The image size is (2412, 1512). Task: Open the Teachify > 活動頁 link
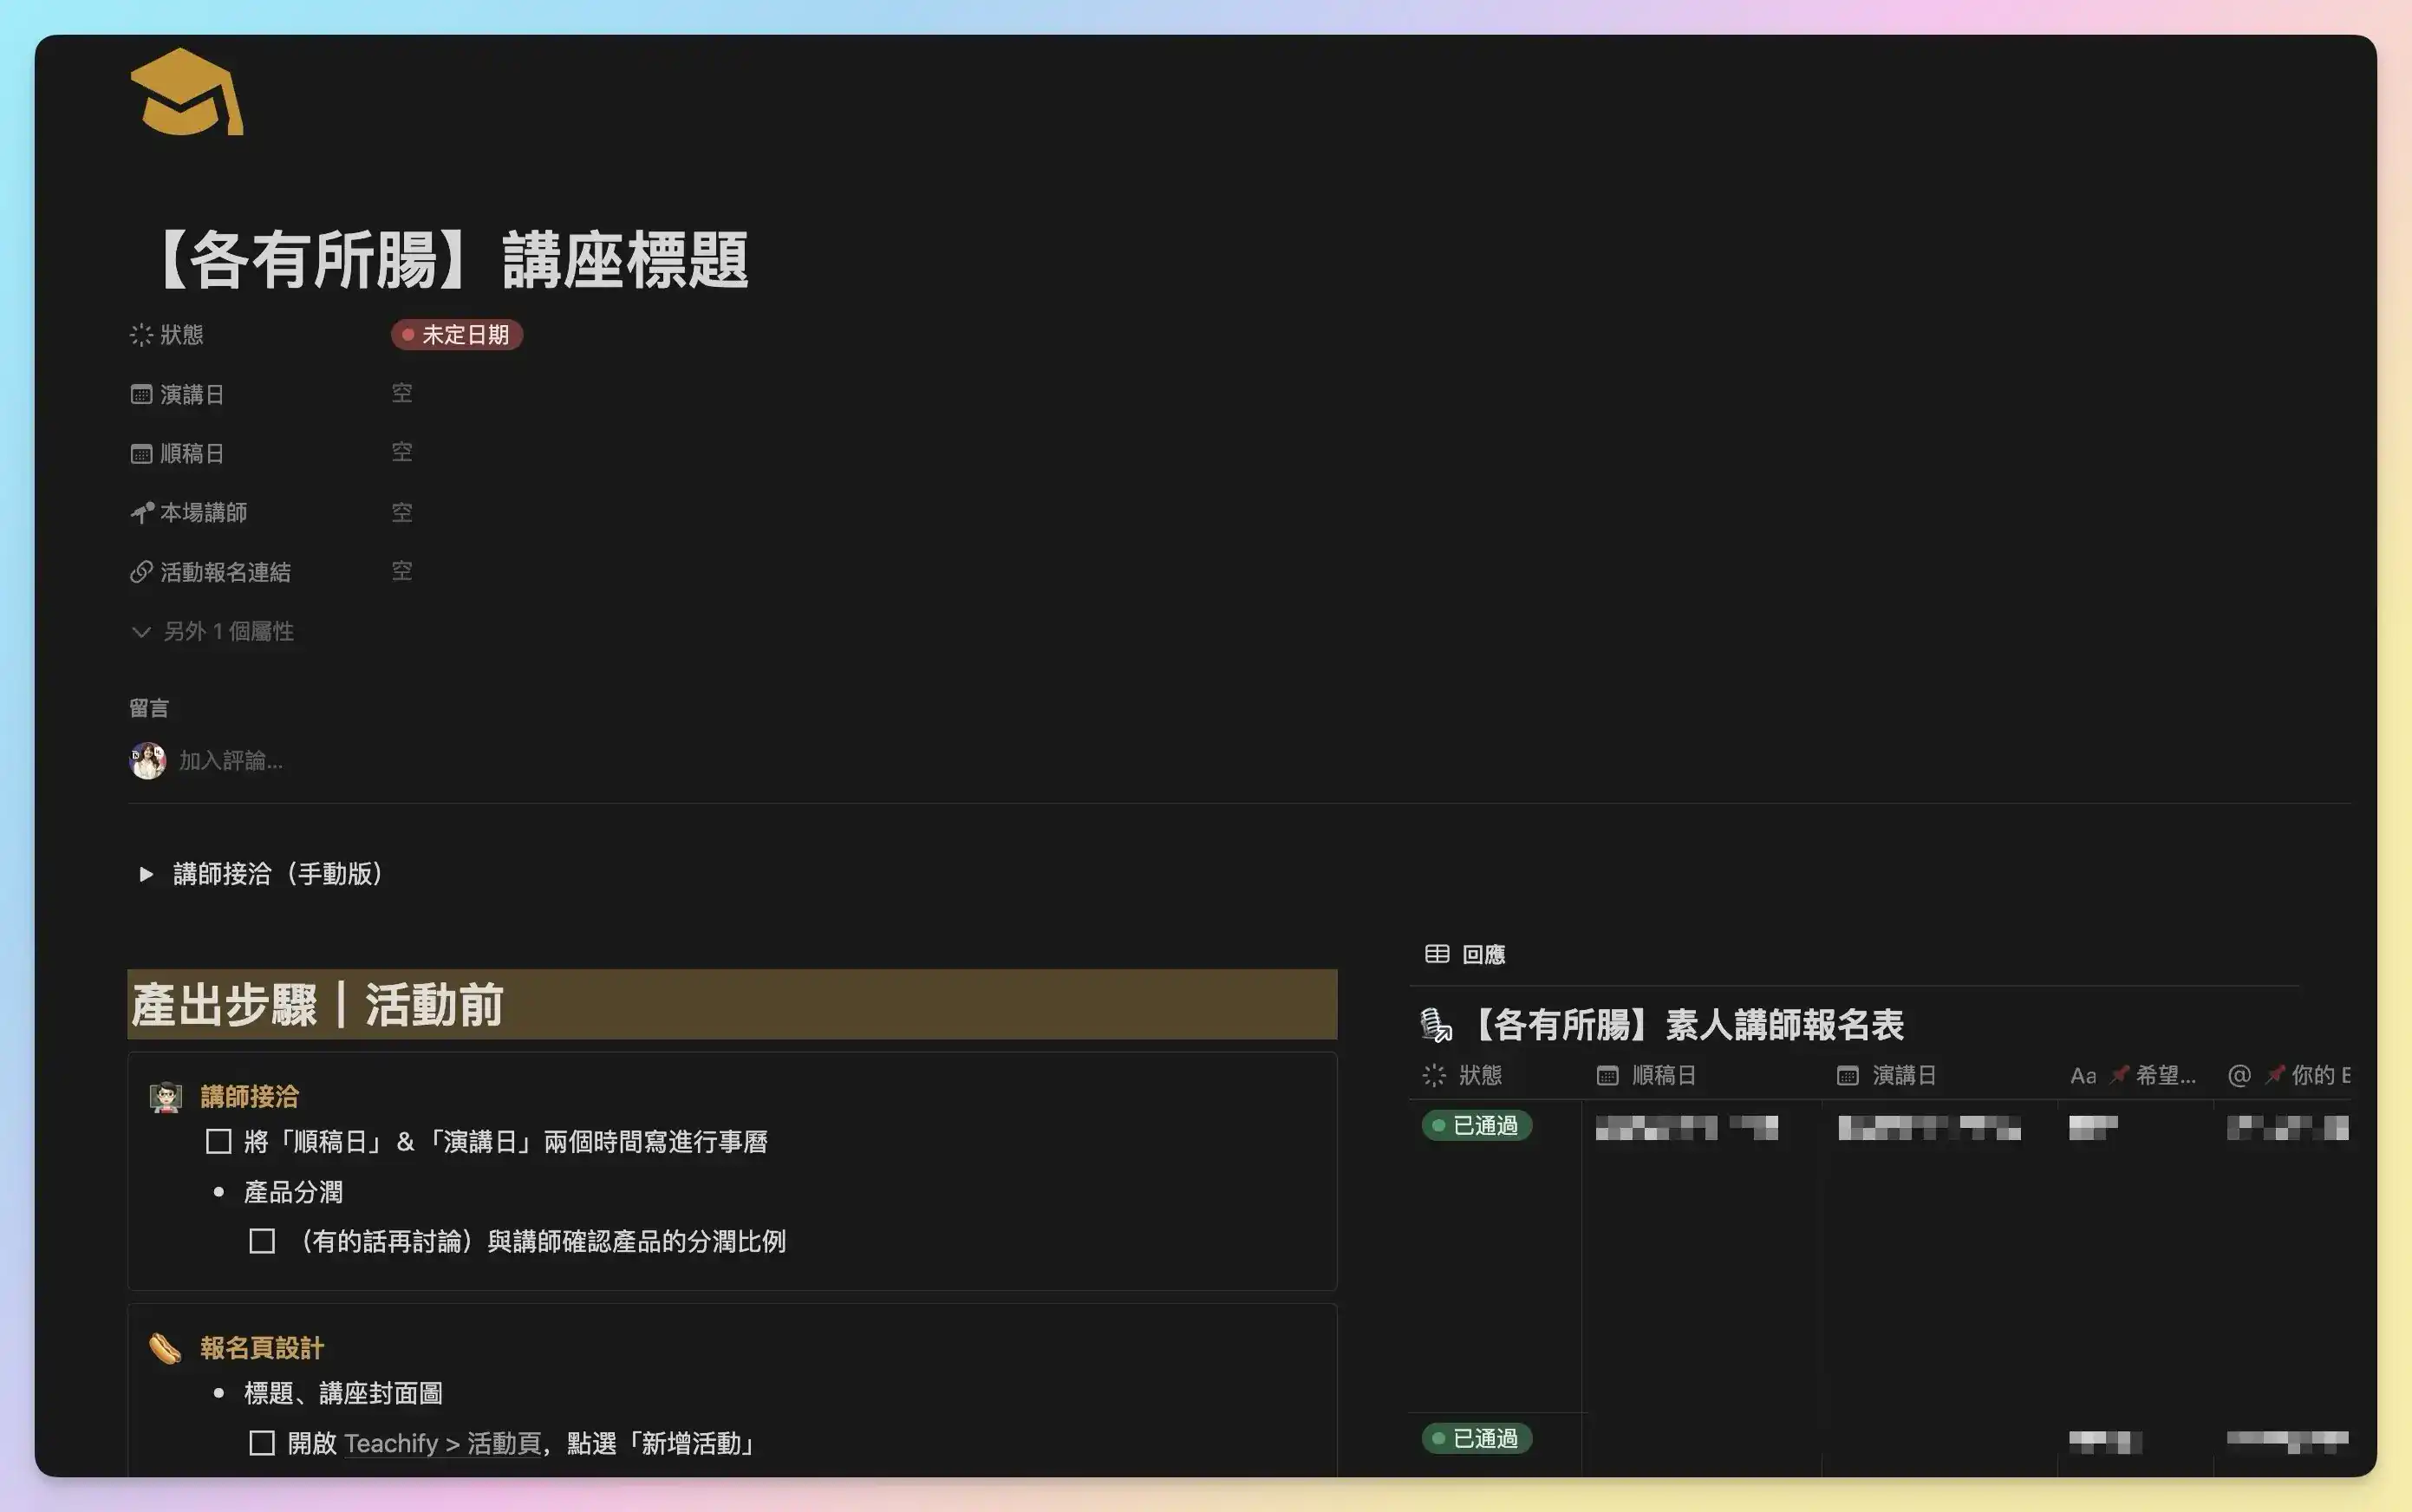442,1443
